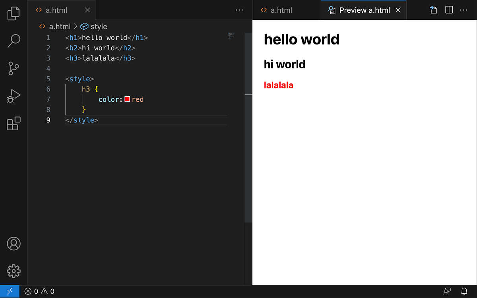Click a.html in the breadcrumb bar

60,27
